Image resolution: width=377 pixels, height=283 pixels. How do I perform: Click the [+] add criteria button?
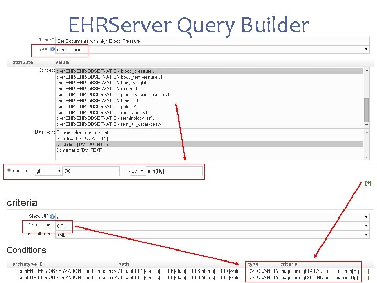[x=368, y=183]
